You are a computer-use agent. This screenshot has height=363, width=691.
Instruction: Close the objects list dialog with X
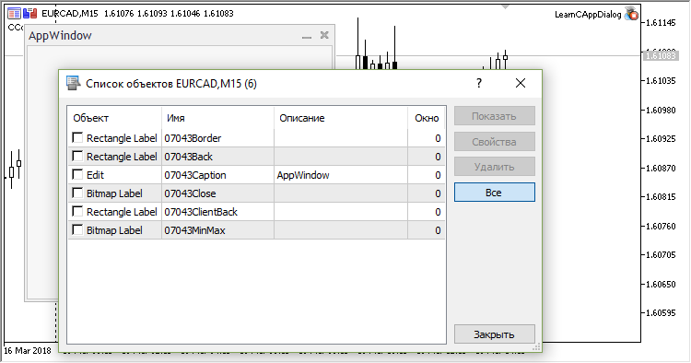point(521,83)
